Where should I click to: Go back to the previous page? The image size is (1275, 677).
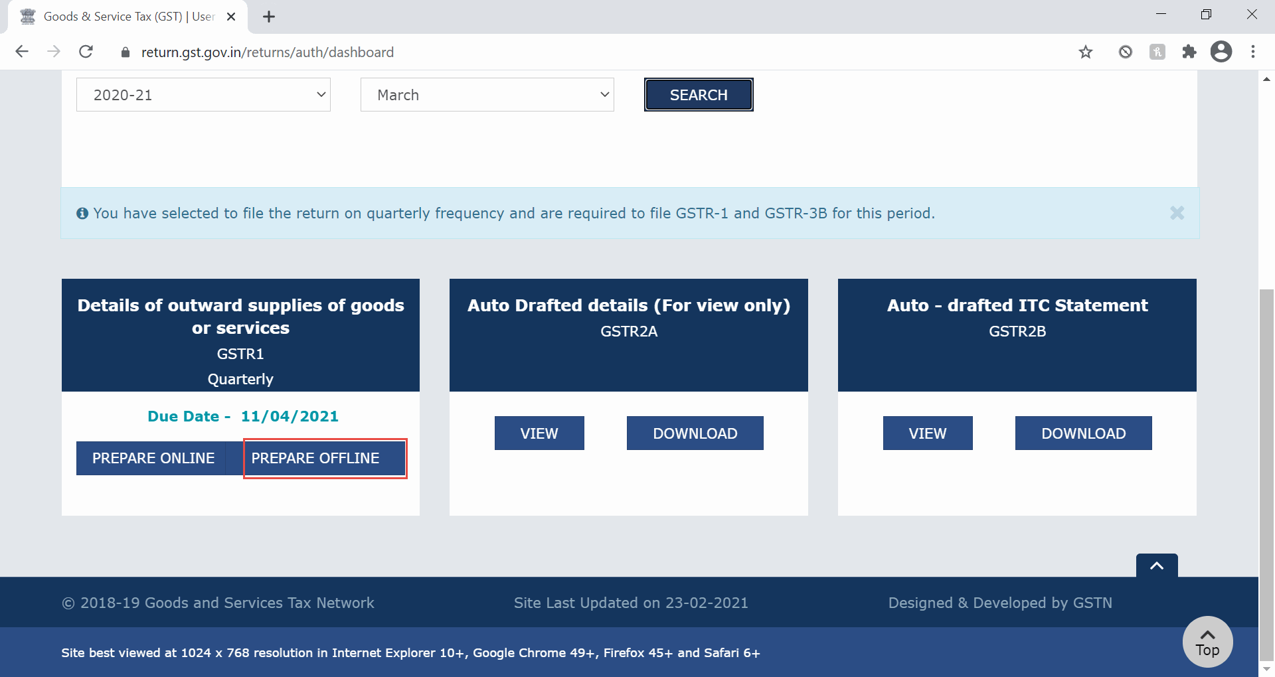coord(22,52)
